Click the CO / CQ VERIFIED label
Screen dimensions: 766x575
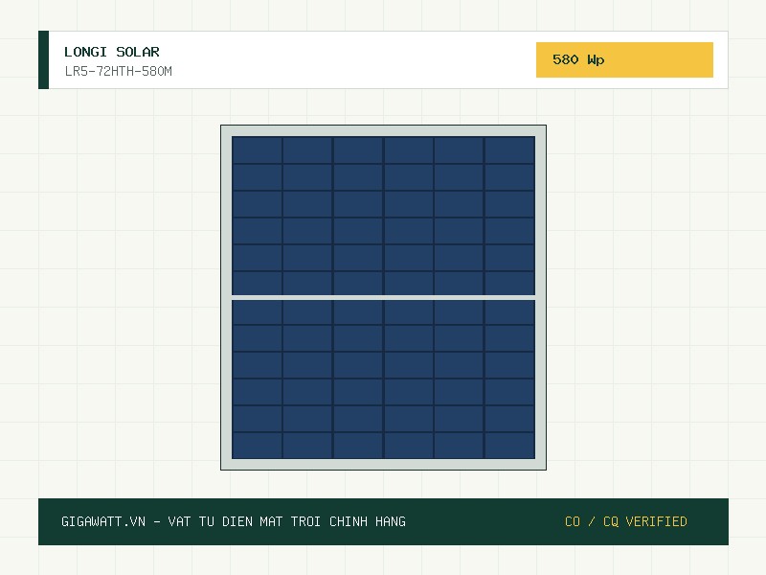click(626, 521)
